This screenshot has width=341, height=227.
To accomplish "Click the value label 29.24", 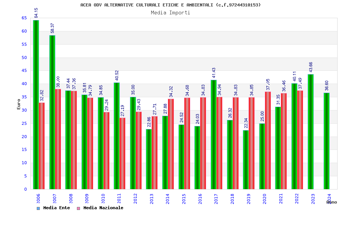I will pos(106,105).
